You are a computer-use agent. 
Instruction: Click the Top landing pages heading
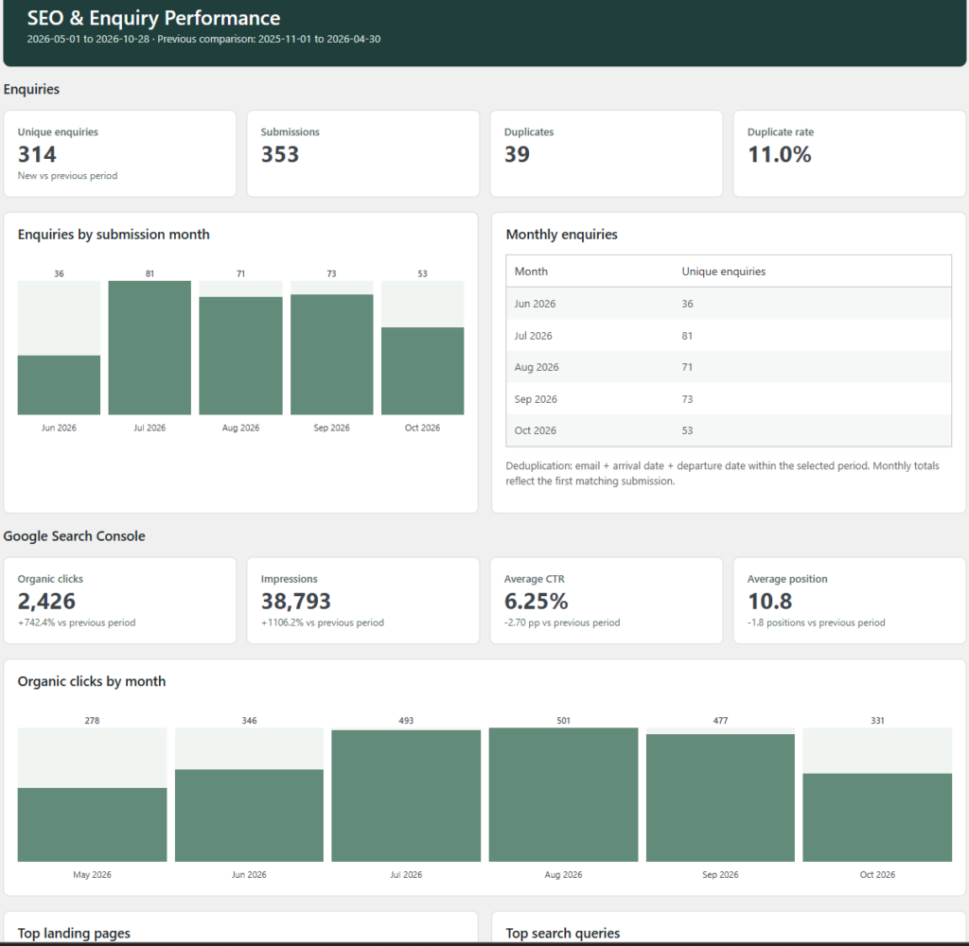[74, 933]
